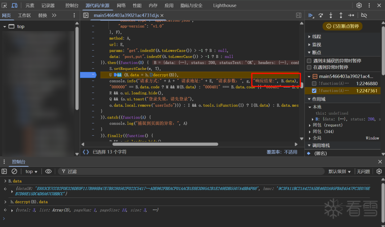Open console settings gear icon
385x227 pixels.
(x=379, y=171)
